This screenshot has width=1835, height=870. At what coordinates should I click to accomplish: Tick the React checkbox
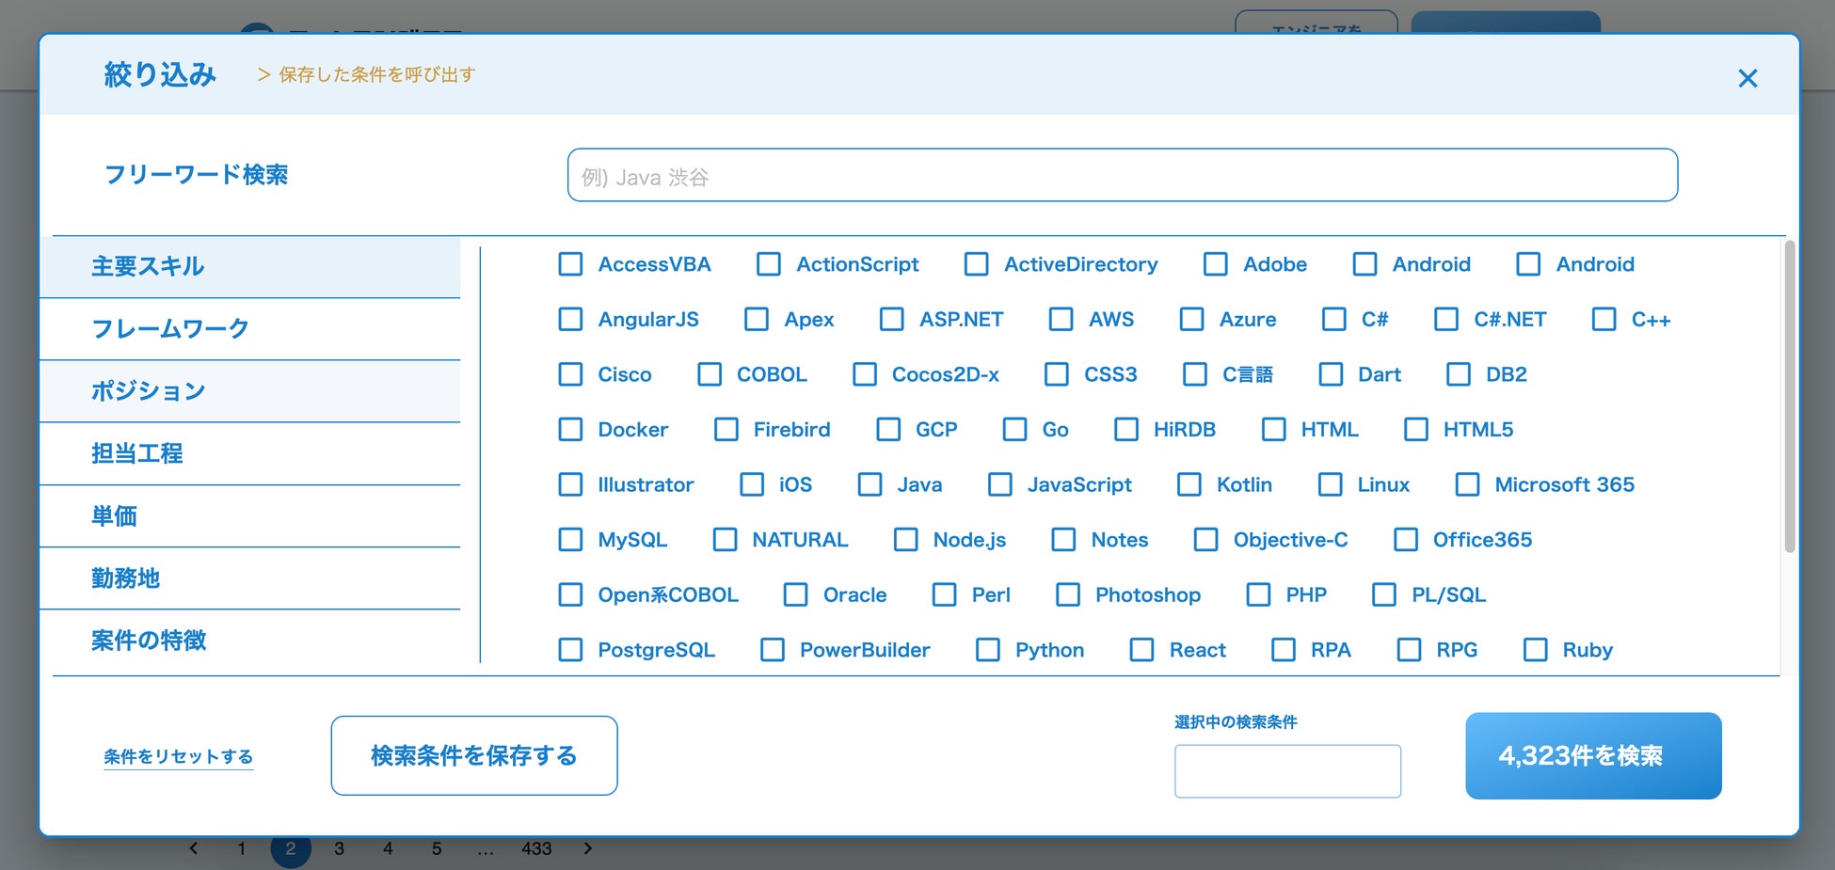pos(1142,650)
